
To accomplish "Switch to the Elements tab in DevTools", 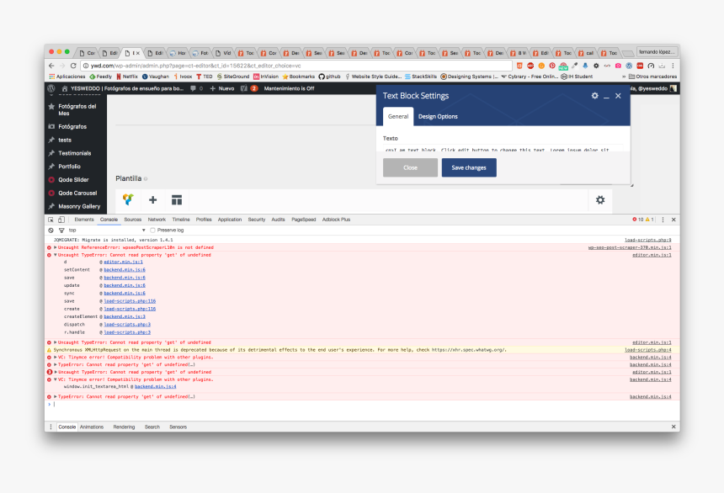I will (84, 220).
